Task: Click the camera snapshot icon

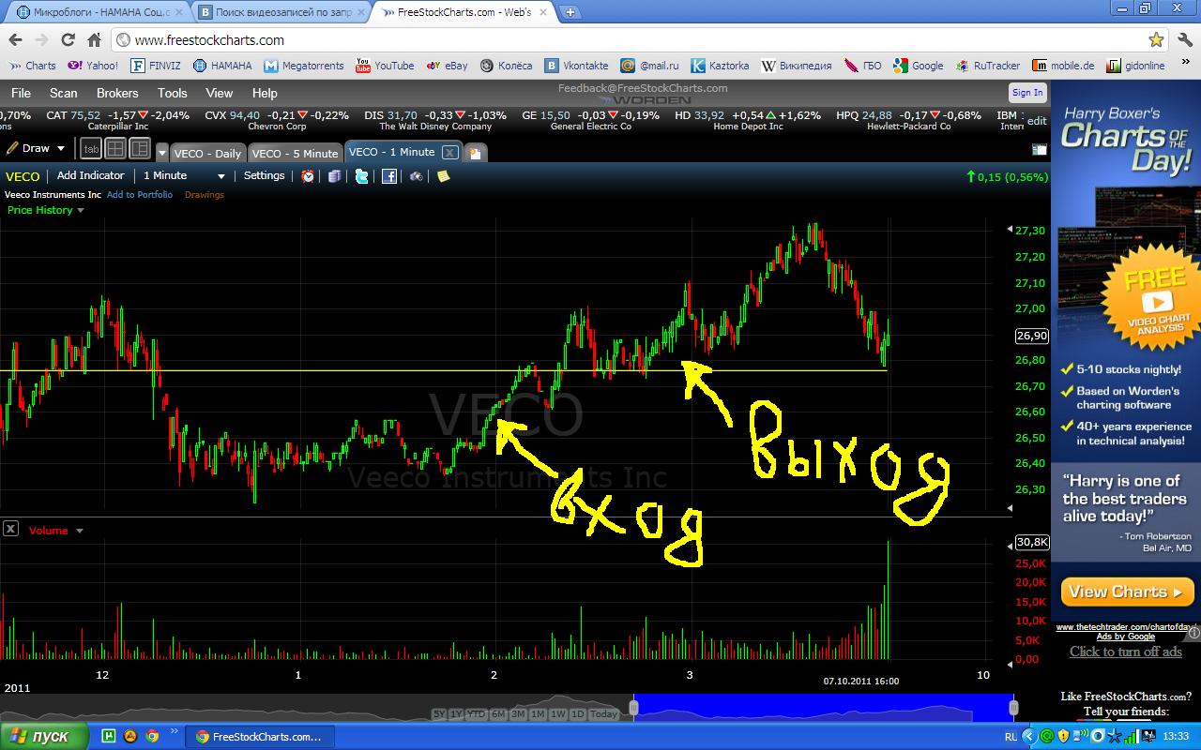Action: [417, 175]
